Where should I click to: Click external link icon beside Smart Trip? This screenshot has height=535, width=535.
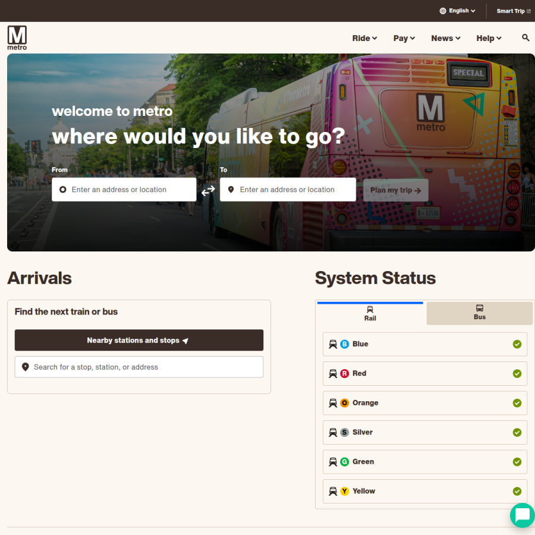click(528, 11)
